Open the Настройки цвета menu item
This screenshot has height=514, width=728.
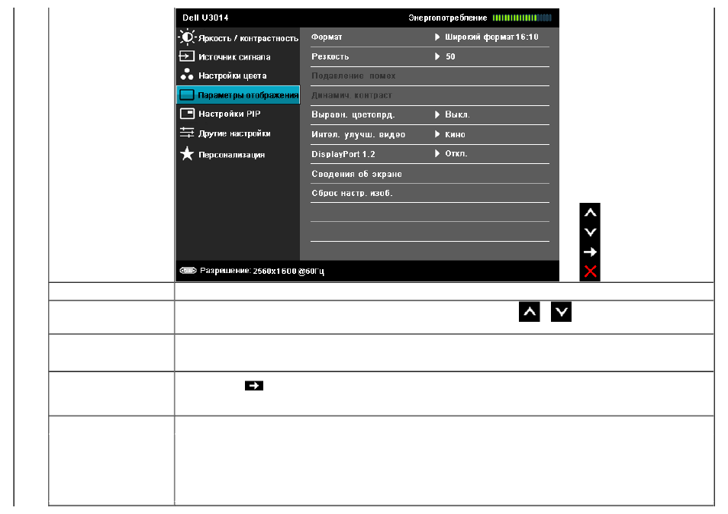tap(232, 75)
